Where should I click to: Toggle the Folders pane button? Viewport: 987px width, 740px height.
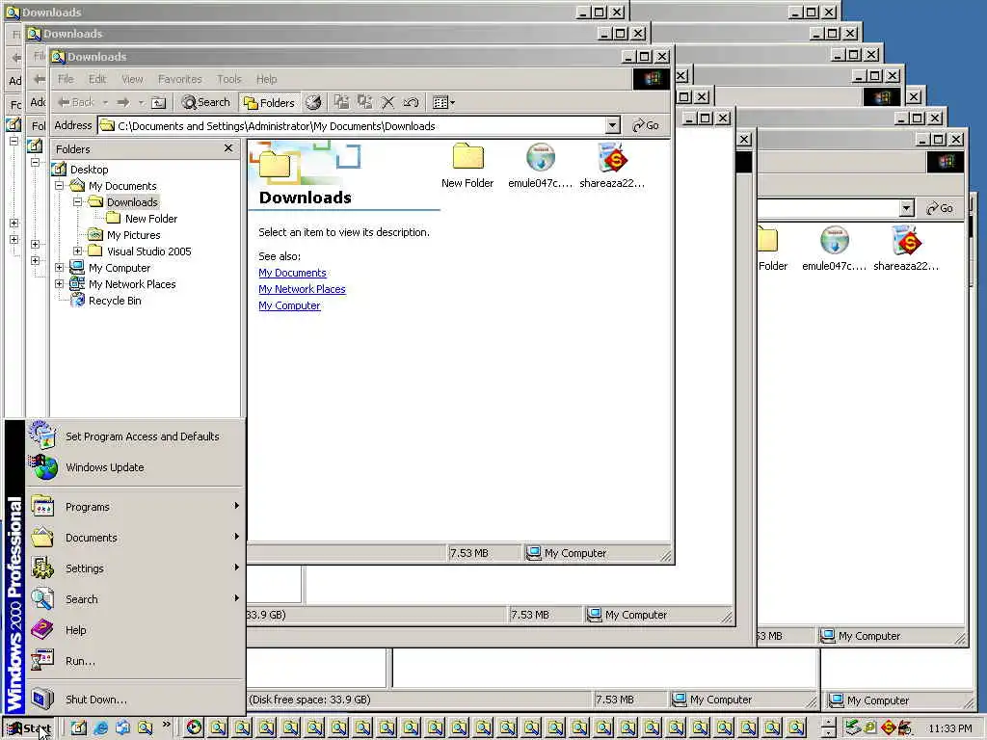click(x=270, y=102)
